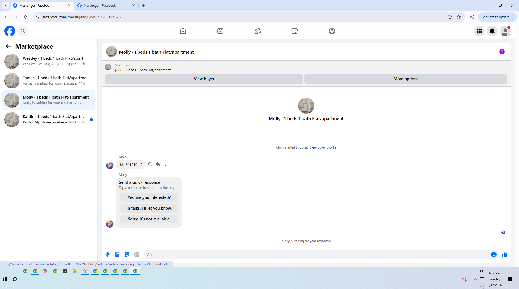
Task: Open File Explorer from taskbar
Action: (x=75, y=271)
